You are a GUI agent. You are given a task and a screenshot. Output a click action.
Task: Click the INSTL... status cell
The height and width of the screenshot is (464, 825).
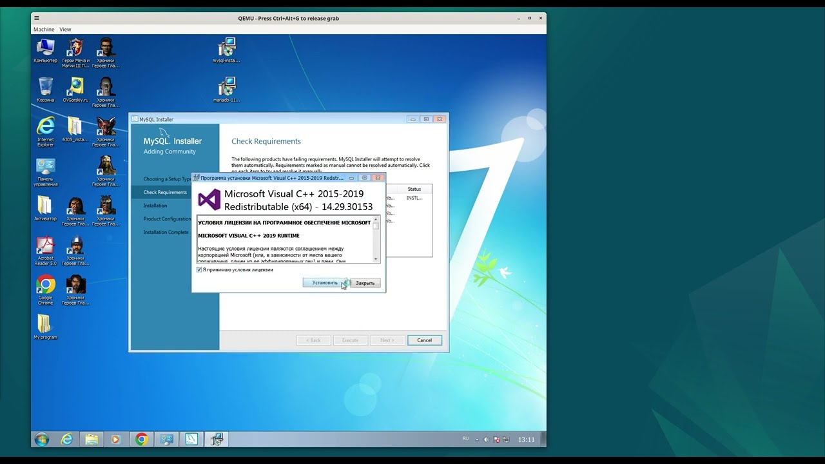(x=414, y=198)
